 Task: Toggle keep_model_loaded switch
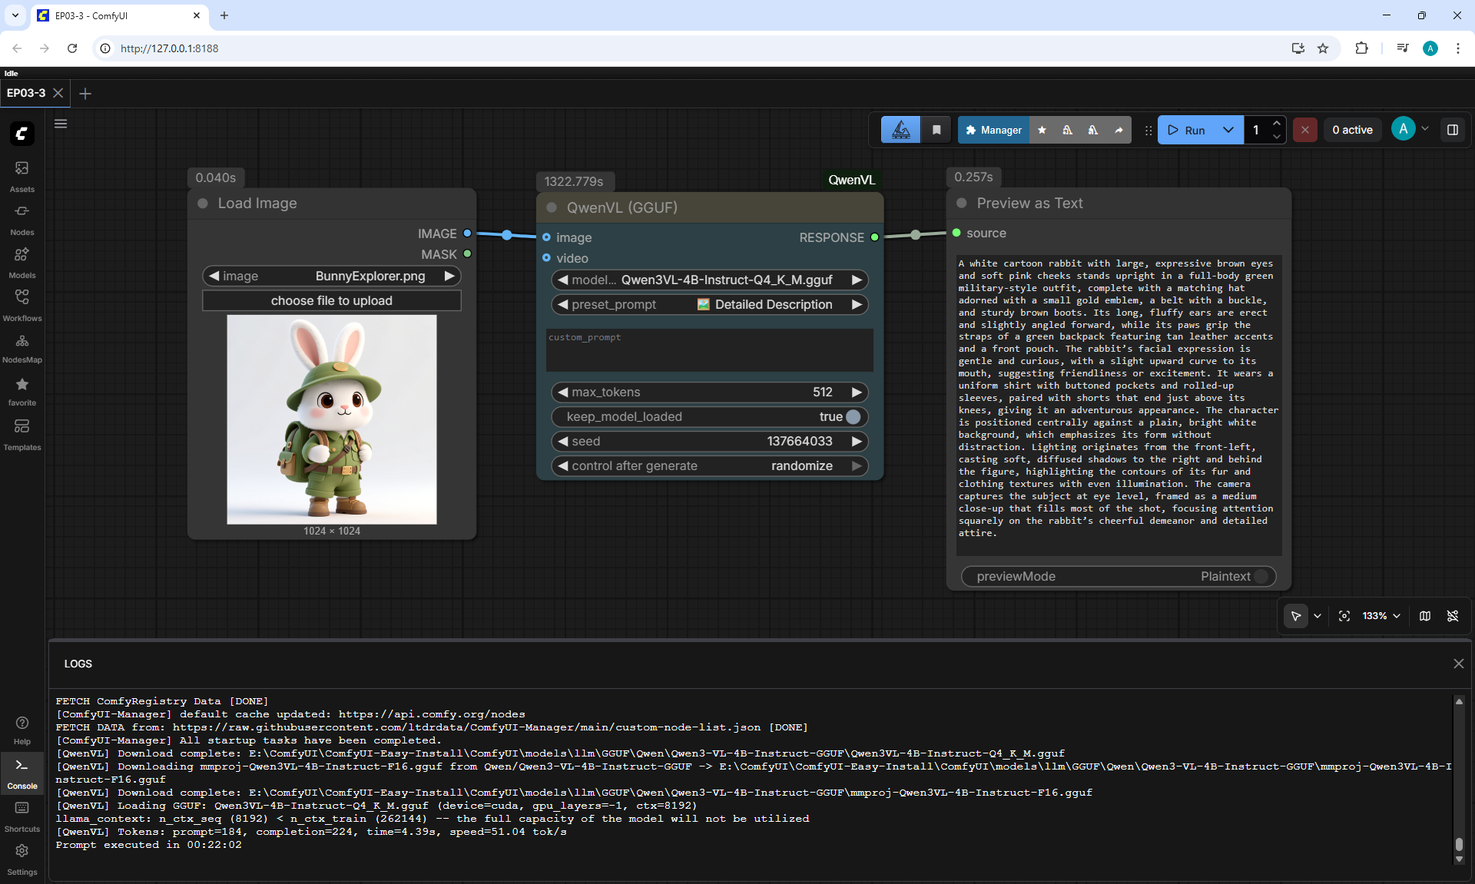(853, 416)
